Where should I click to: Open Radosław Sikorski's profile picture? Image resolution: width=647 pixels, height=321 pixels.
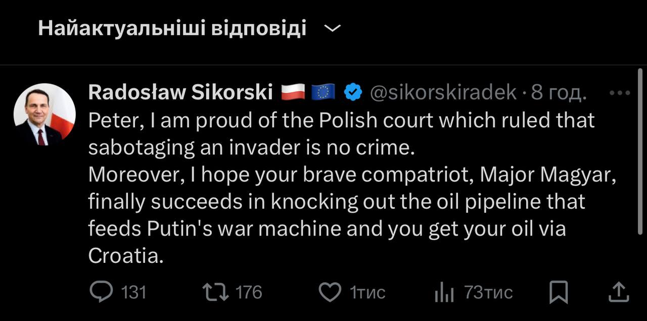coord(44,114)
